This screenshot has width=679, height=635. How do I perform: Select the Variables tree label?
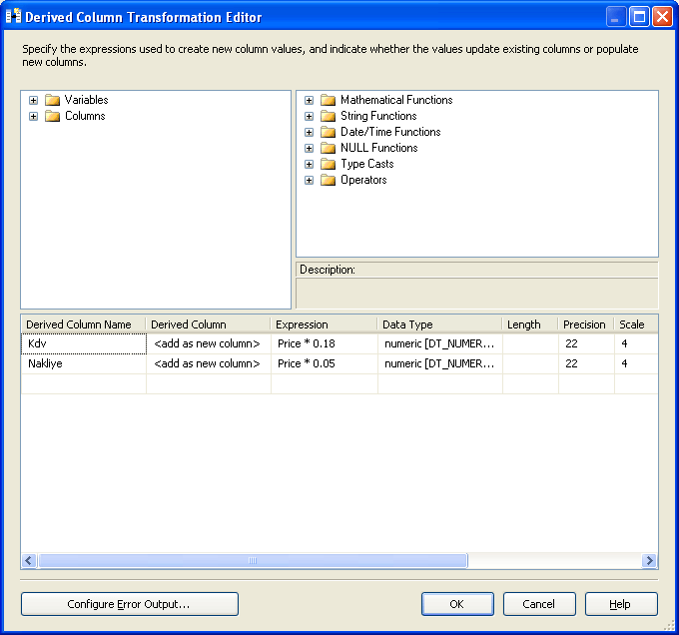click(x=86, y=100)
